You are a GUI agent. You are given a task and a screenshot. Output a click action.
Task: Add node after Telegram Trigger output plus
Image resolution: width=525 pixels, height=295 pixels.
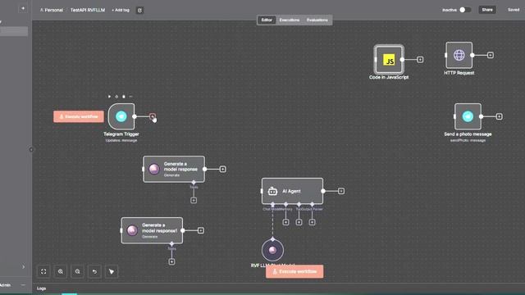tap(153, 116)
